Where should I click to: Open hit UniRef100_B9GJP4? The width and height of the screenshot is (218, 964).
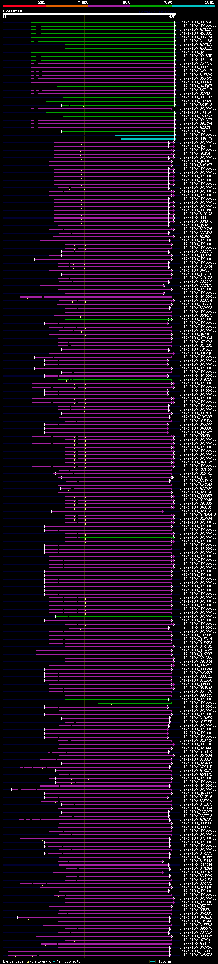coord(196,37)
